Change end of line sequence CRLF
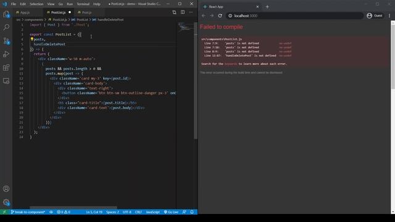This screenshot has width=395, height=222. 138,212
